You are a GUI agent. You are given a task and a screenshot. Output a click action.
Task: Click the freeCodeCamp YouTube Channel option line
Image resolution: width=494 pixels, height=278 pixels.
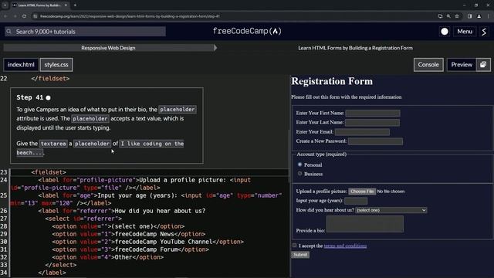(x=148, y=242)
